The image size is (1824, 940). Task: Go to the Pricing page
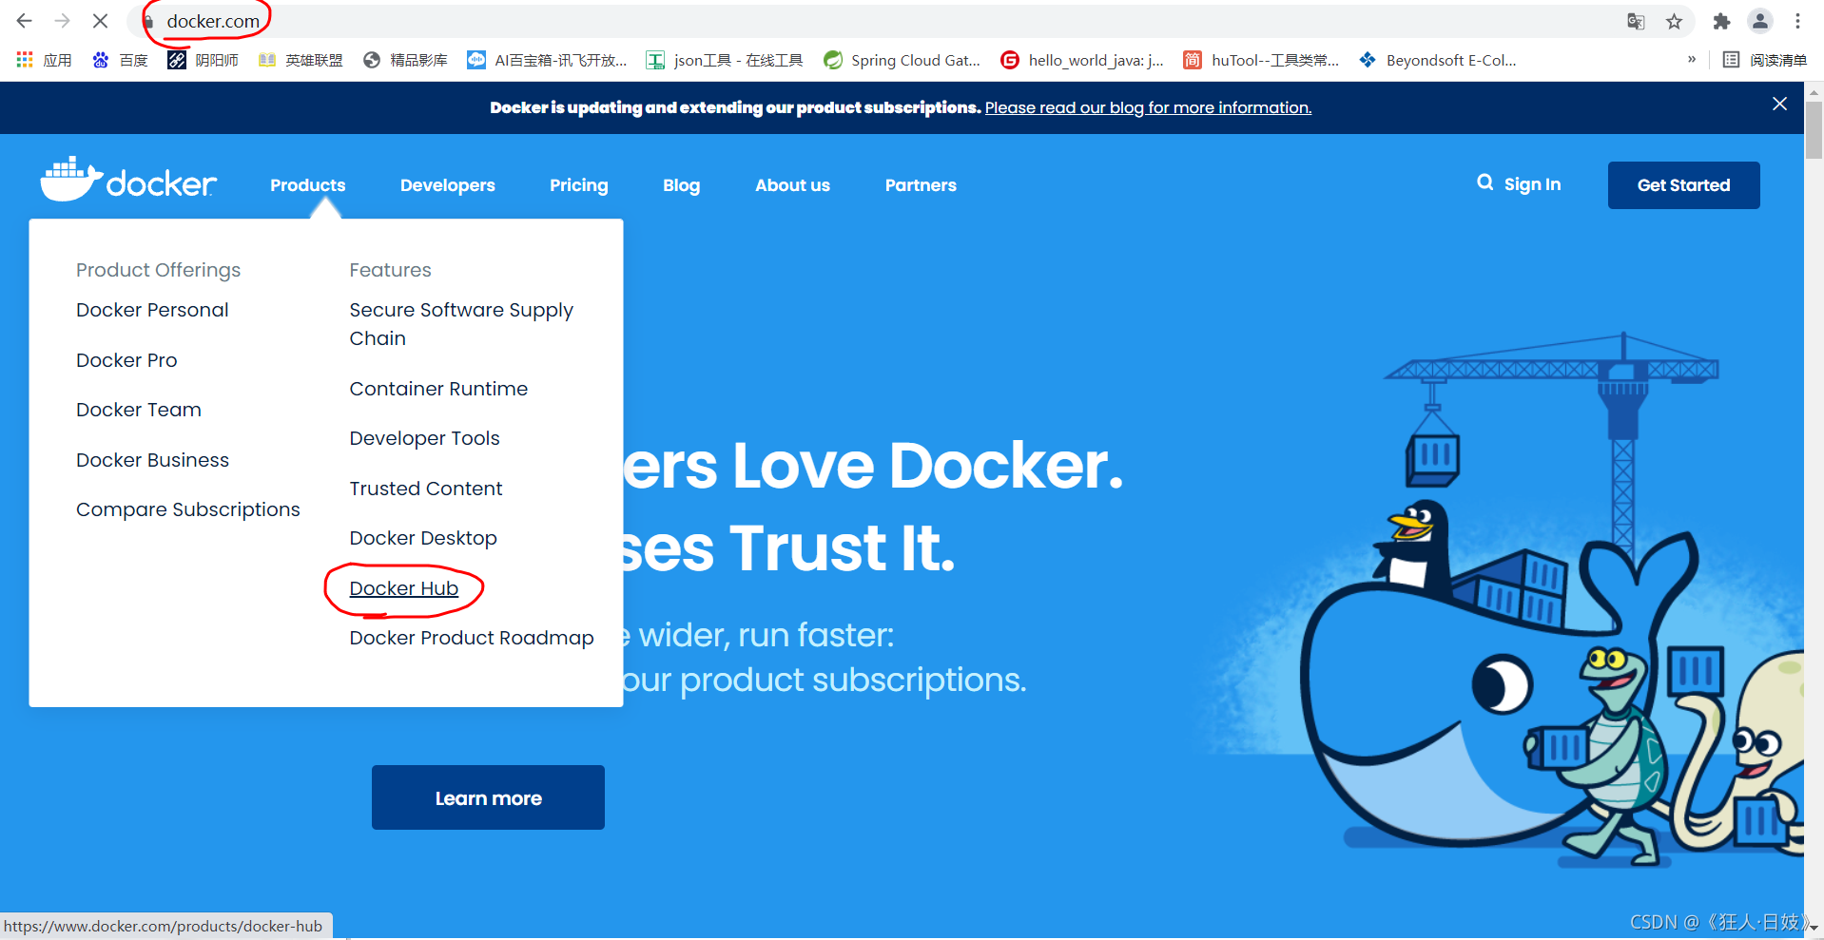pos(578,185)
